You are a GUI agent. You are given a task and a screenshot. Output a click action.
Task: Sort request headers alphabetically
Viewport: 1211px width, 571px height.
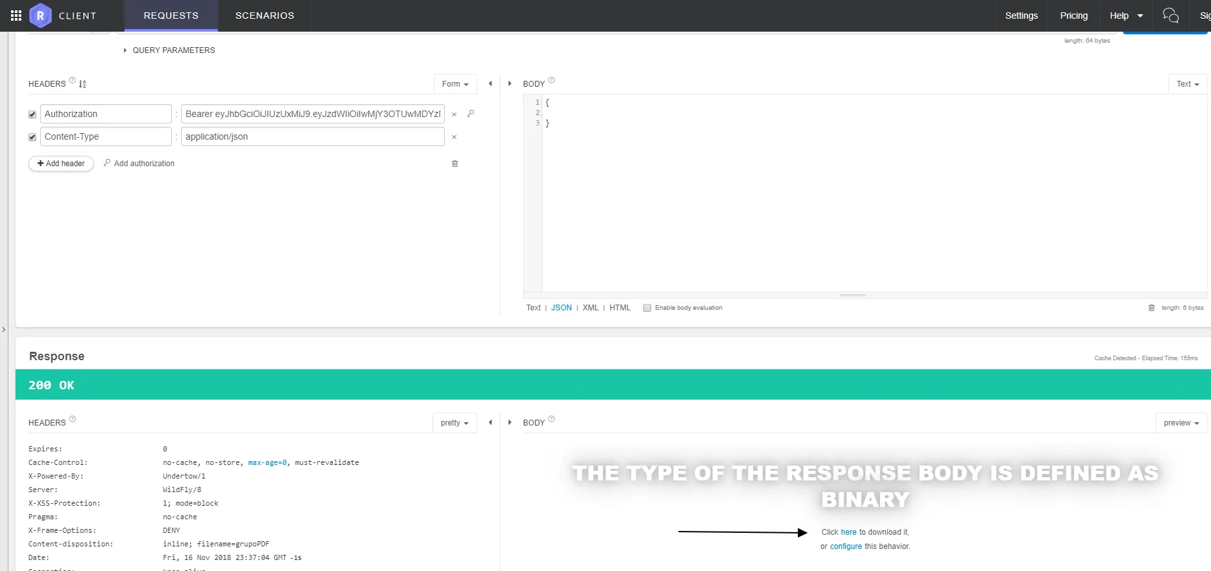pos(83,84)
